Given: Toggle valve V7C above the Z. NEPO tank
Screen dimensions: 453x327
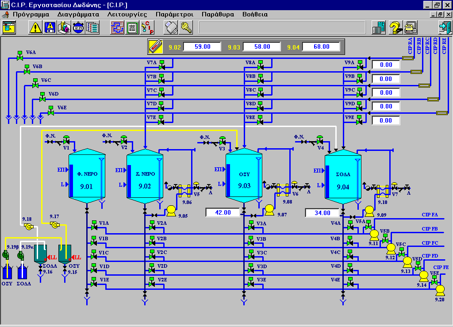Looking at the screenshot, I should tap(162, 94).
